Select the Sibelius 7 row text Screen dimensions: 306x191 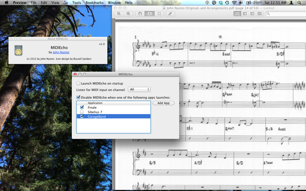(x=95, y=112)
